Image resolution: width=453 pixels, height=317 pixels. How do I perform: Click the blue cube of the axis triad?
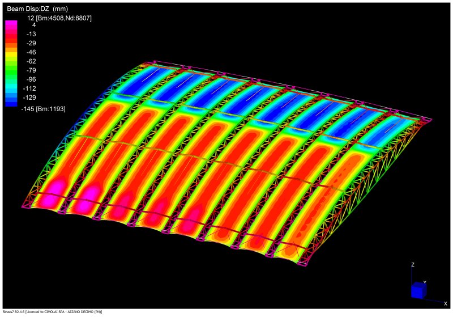[x=420, y=290]
